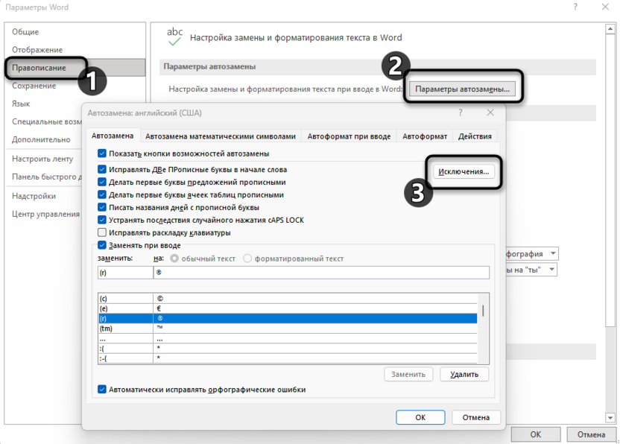Switch to Автозамена математическими символами tab
The width and height of the screenshot is (620, 444).
coord(221,136)
